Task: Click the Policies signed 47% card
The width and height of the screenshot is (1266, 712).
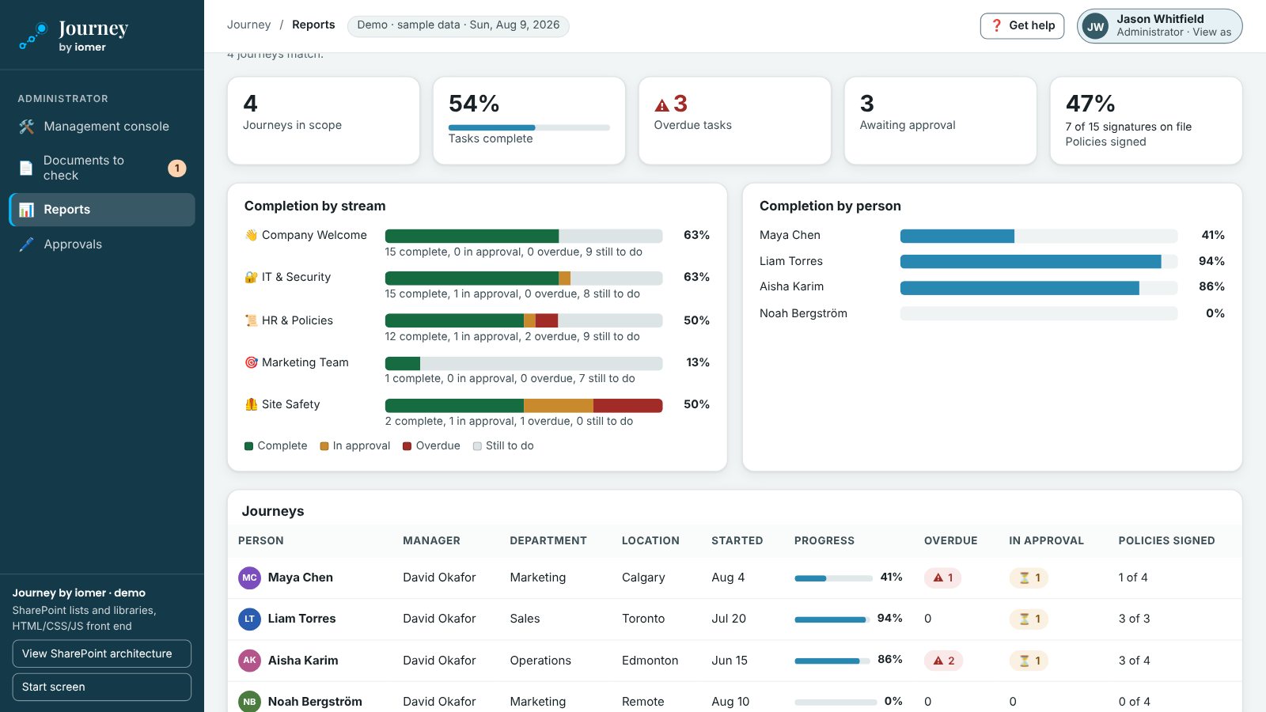Action: (1147, 120)
